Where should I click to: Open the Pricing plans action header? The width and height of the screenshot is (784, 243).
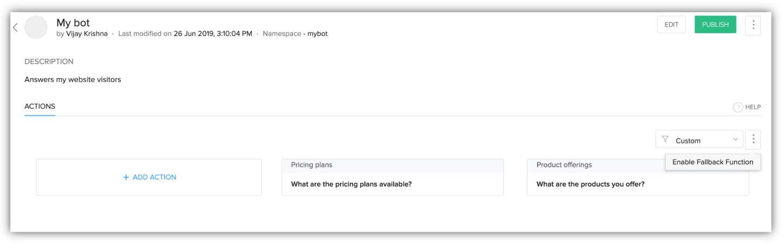312,165
